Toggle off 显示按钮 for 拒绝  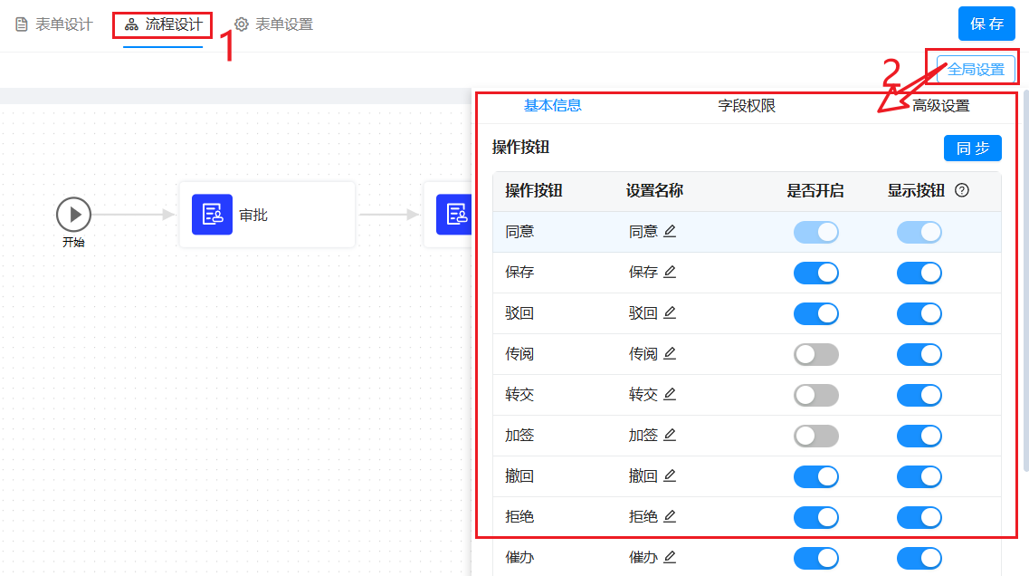pos(919,517)
